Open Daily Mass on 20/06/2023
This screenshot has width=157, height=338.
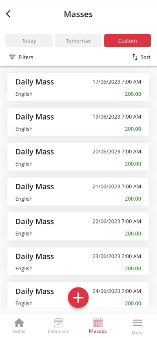click(78, 157)
